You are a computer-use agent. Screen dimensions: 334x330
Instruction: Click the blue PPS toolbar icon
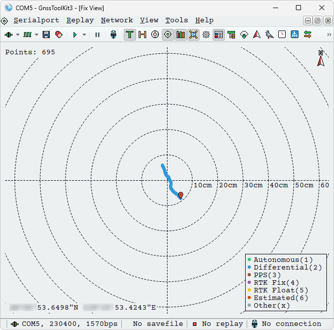[x=294, y=35]
